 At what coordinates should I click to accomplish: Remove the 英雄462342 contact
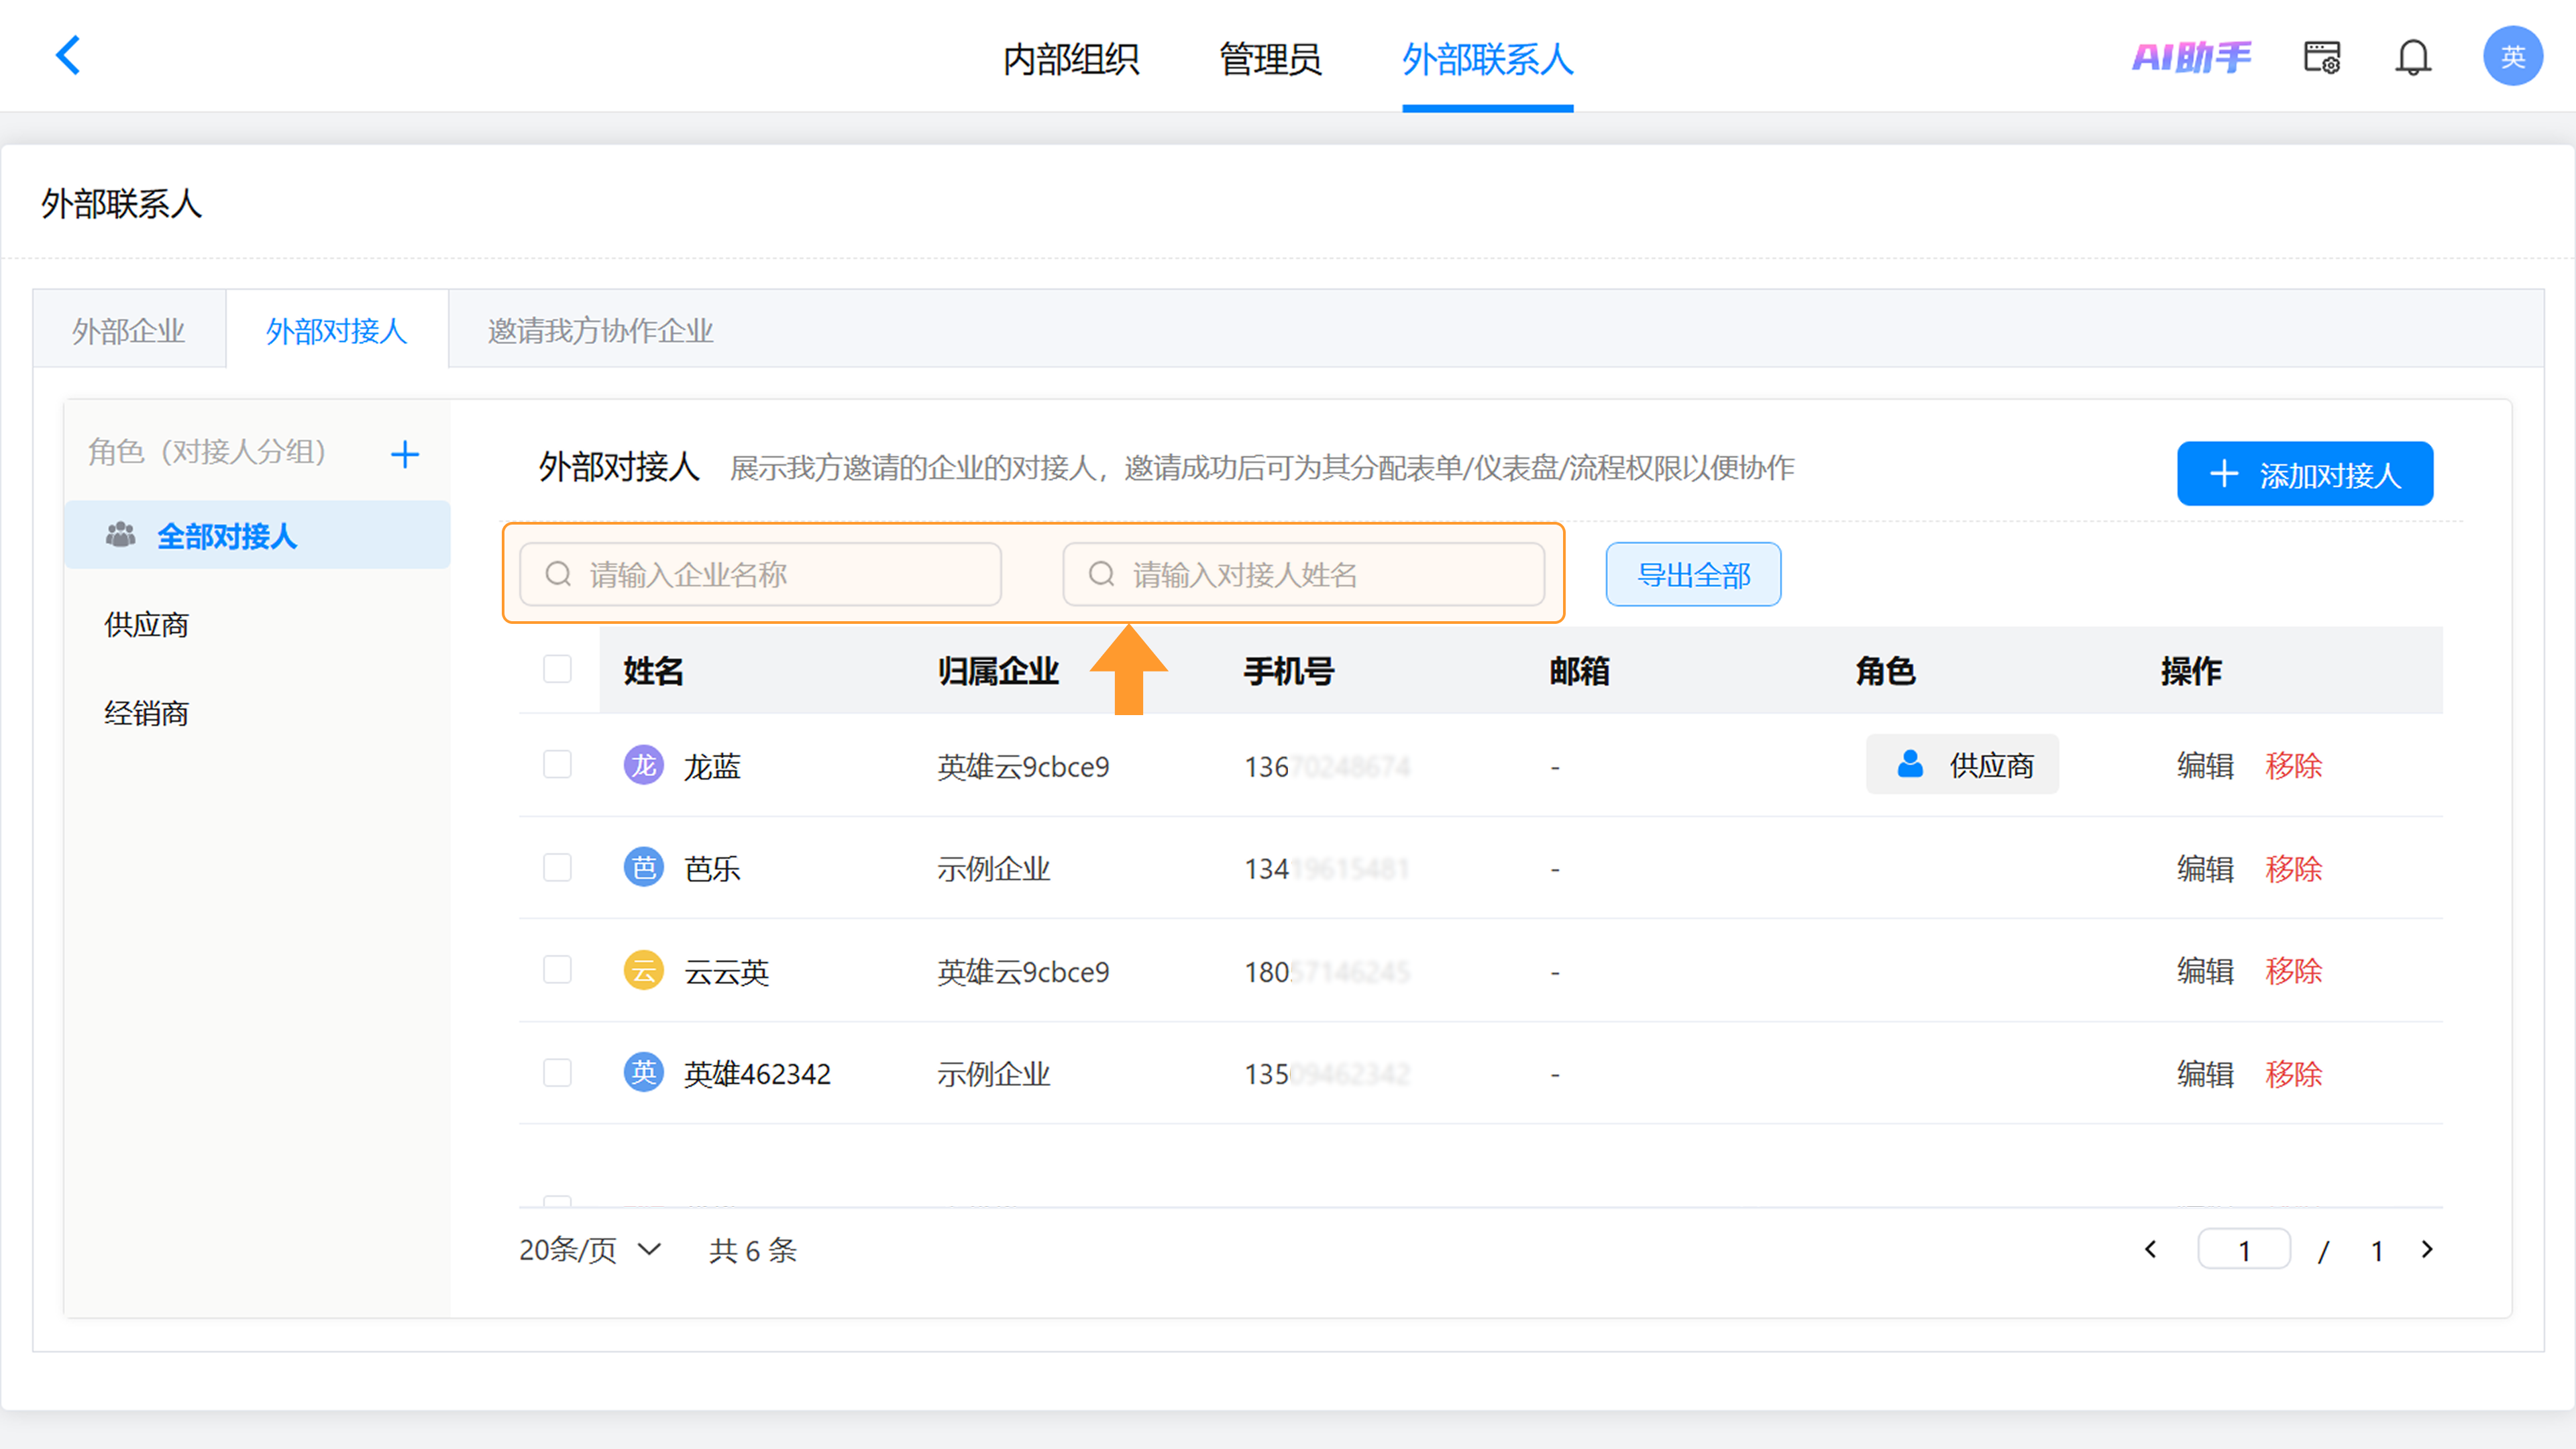(x=2293, y=1074)
